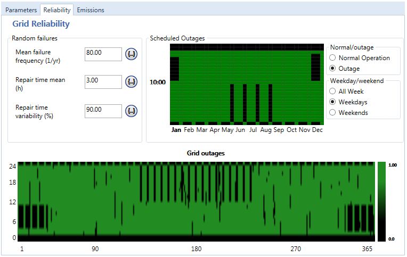Click Repair time mean input field
This screenshot has width=407, height=257.
[103, 81]
